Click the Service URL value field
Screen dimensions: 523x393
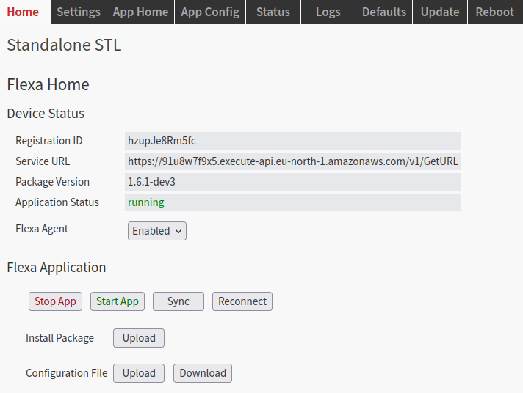(x=293, y=161)
